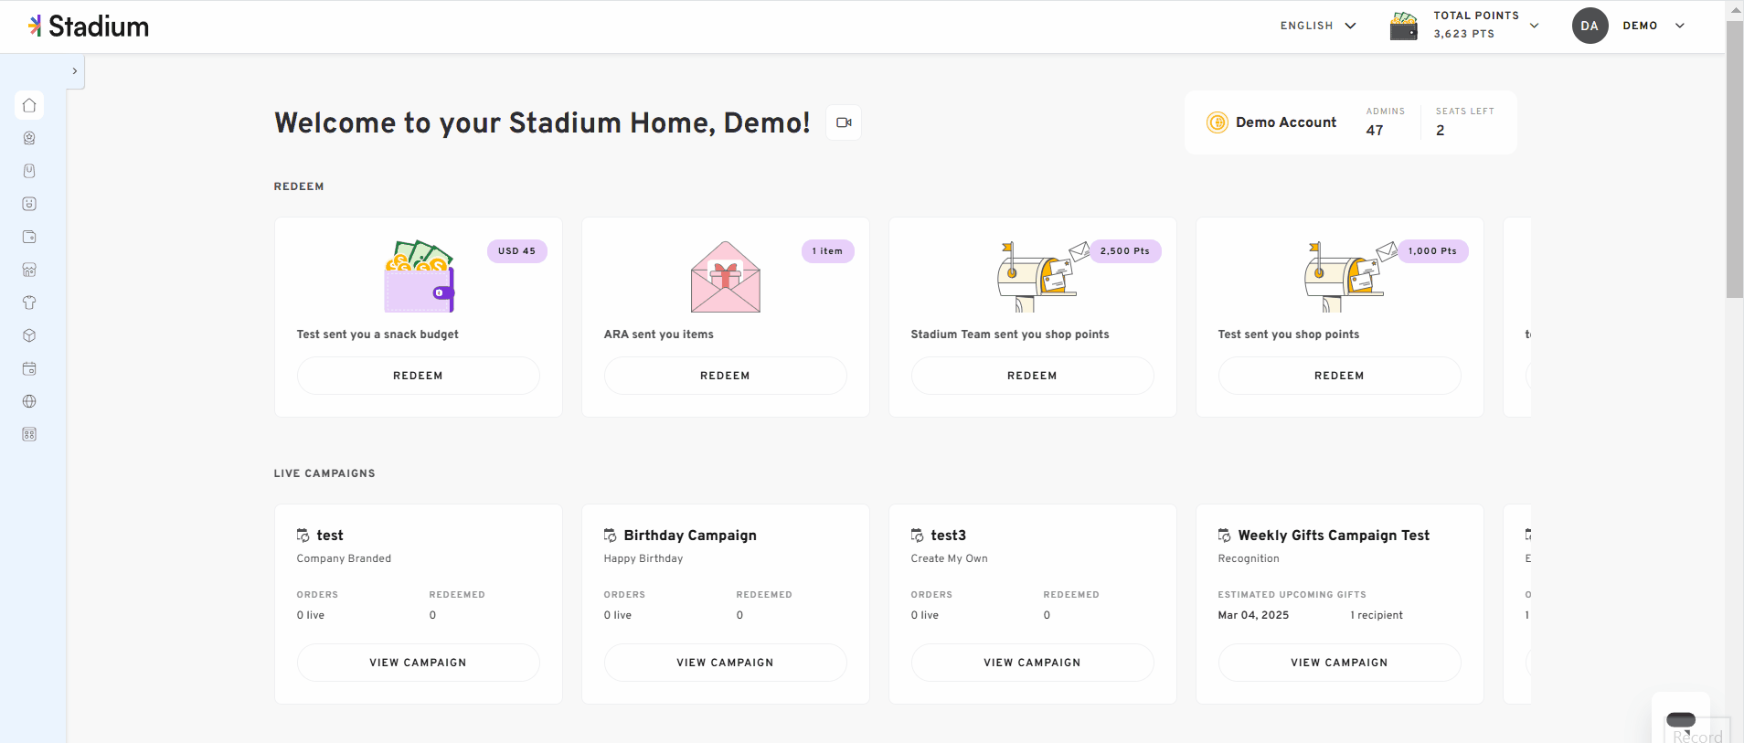Open the calendar icon in sidebar
Viewport: 1744px width, 743px height.
click(29, 368)
